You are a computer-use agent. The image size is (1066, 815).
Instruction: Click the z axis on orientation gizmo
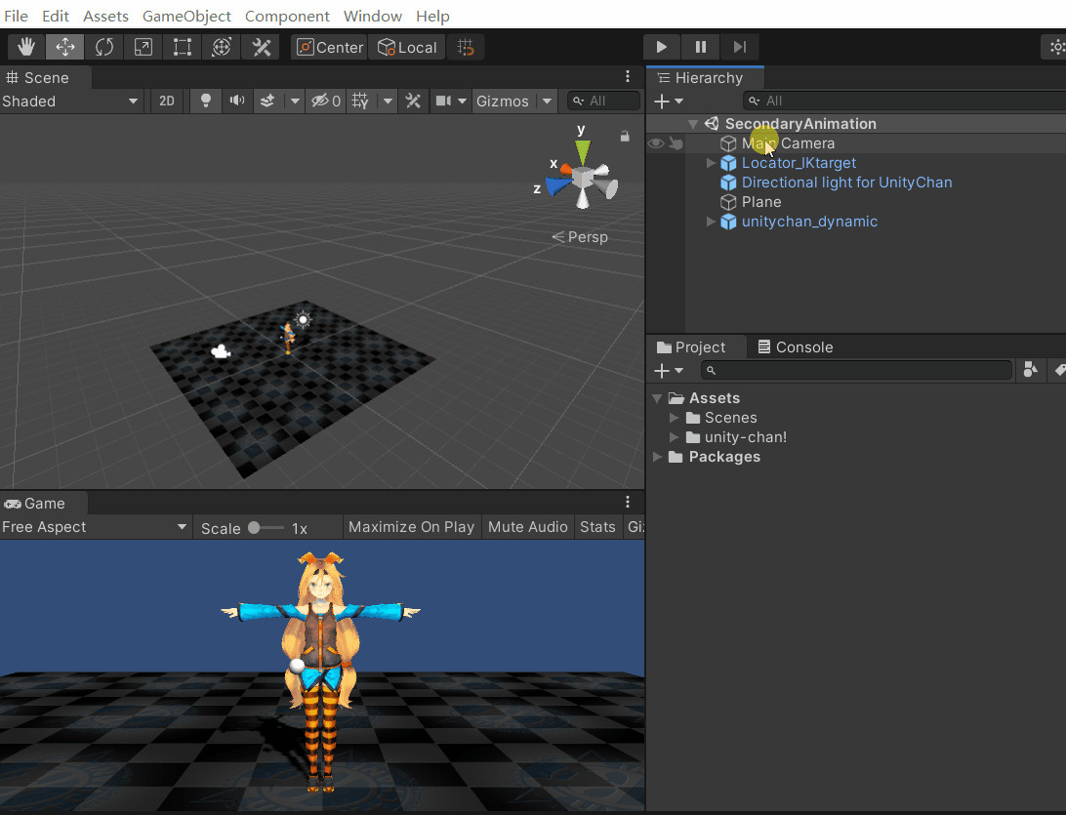click(x=557, y=185)
